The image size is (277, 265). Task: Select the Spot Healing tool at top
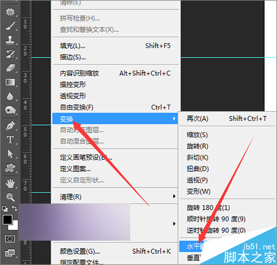coord(10,12)
